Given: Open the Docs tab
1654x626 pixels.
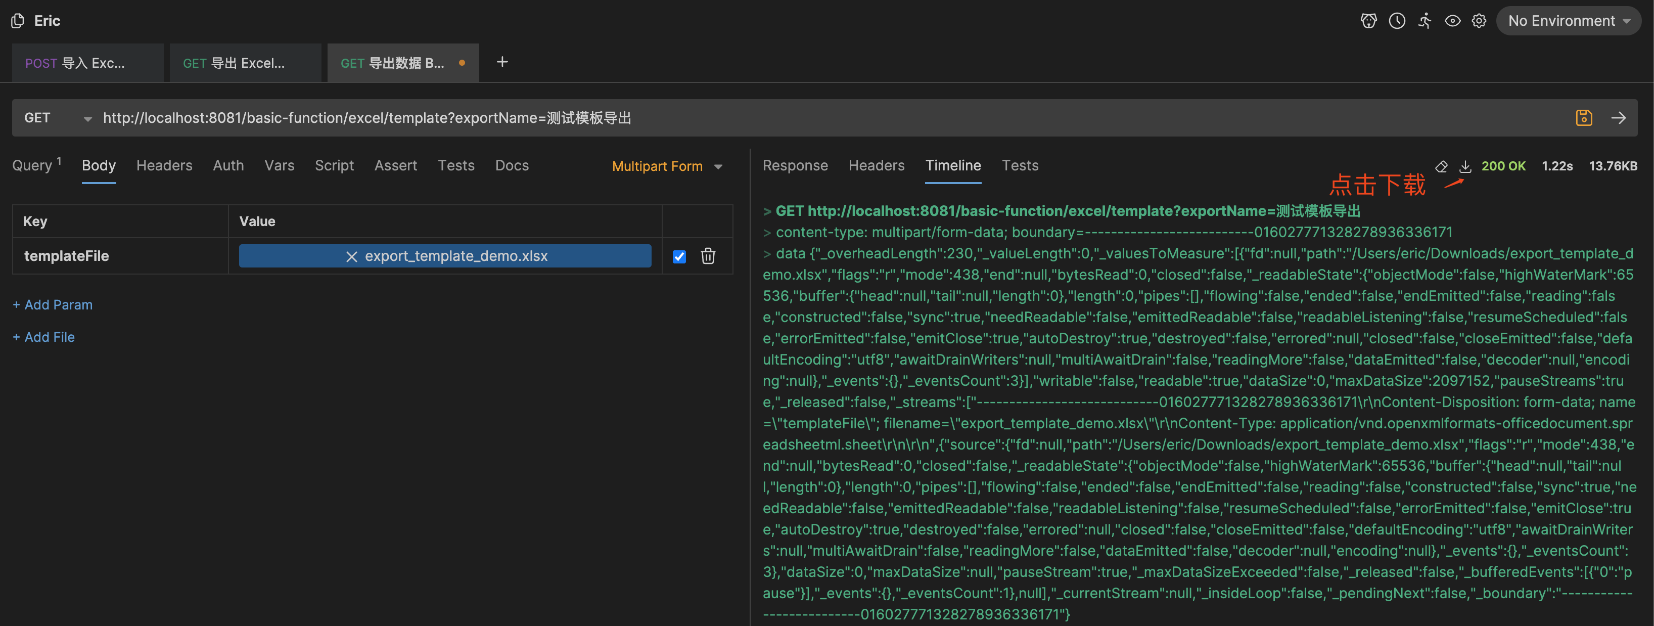Looking at the screenshot, I should coord(512,165).
